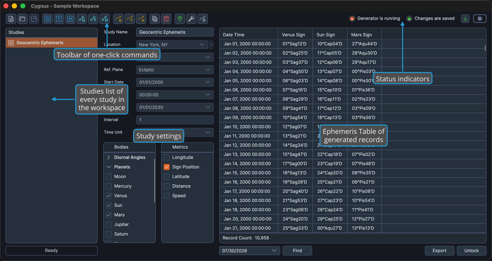Click the orange trend-line T icon

tap(130, 19)
